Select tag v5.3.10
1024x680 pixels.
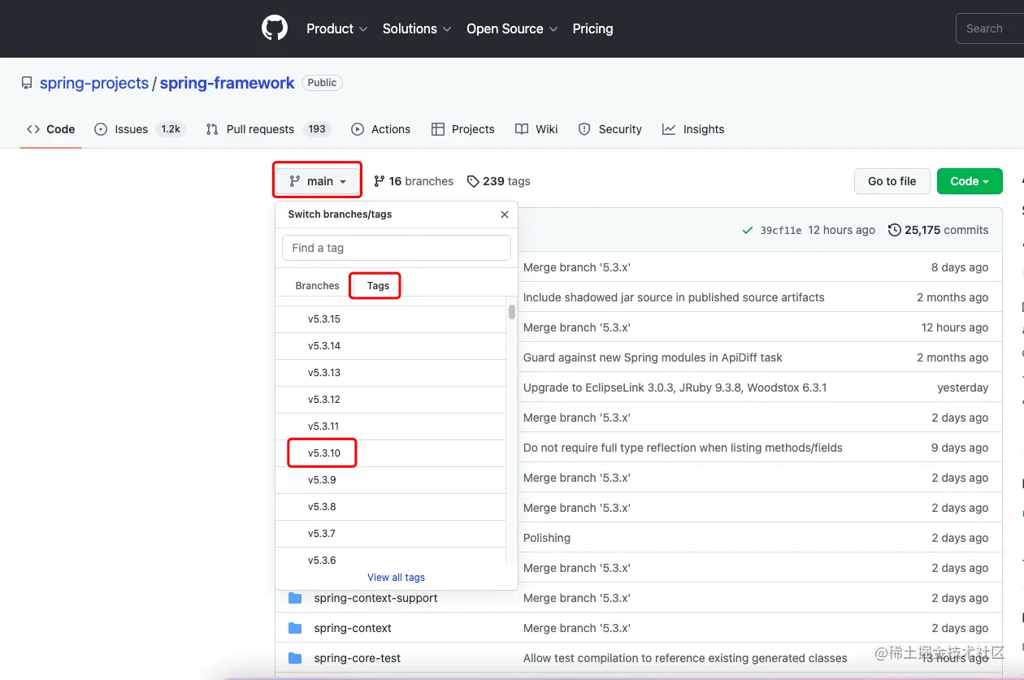coord(391,453)
